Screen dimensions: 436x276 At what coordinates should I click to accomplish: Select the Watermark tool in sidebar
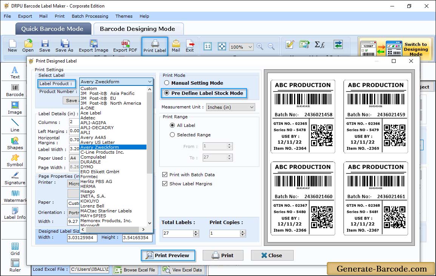pyautogui.click(x=15, y=196)
